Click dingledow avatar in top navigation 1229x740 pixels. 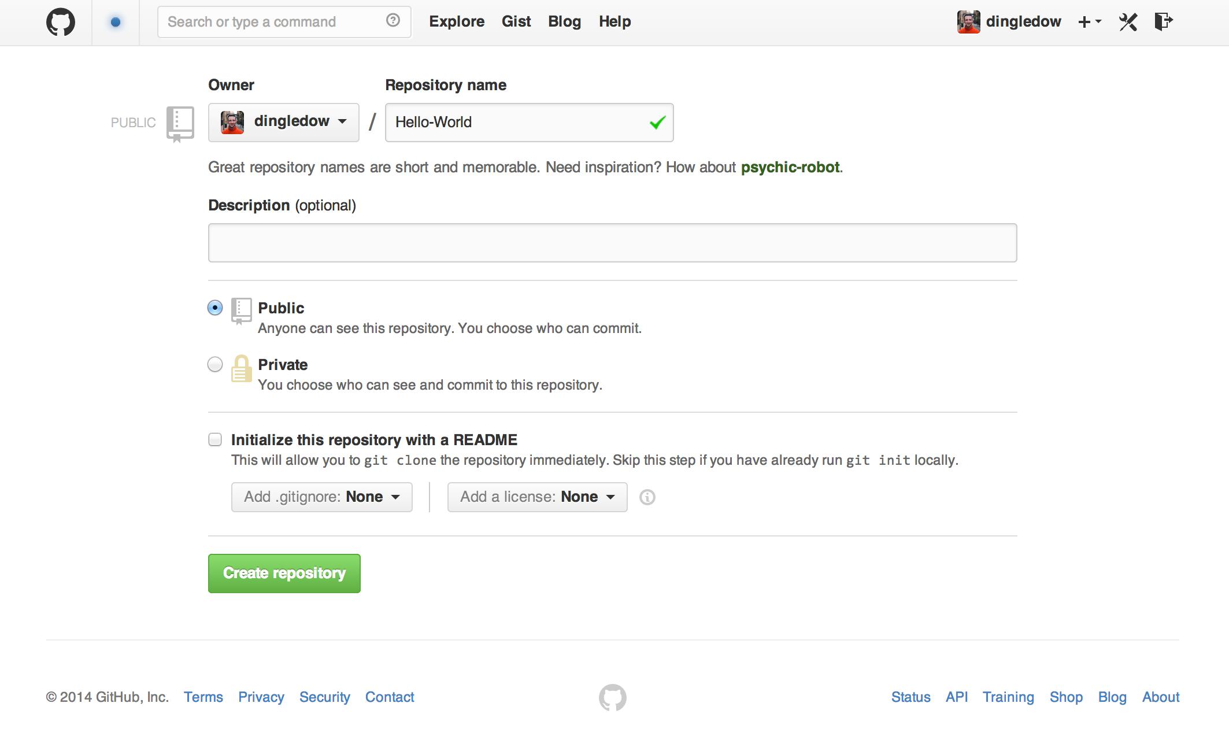tap(968, 22)
